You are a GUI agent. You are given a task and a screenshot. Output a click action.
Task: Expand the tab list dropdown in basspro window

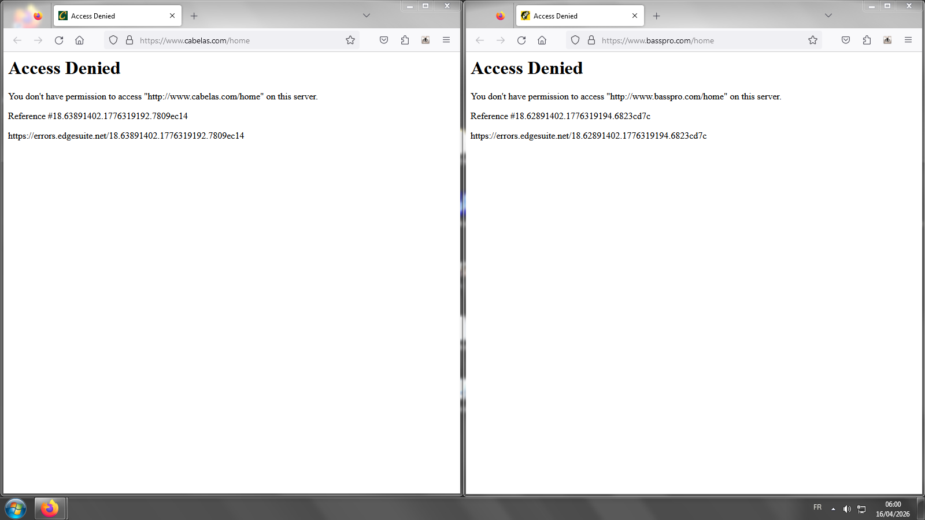[x=828, y=16]
